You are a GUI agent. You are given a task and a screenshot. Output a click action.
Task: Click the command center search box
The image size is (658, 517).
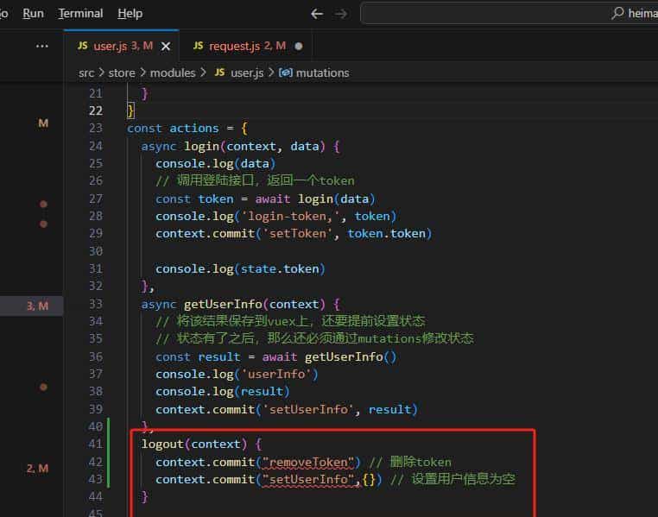(509, 14)
